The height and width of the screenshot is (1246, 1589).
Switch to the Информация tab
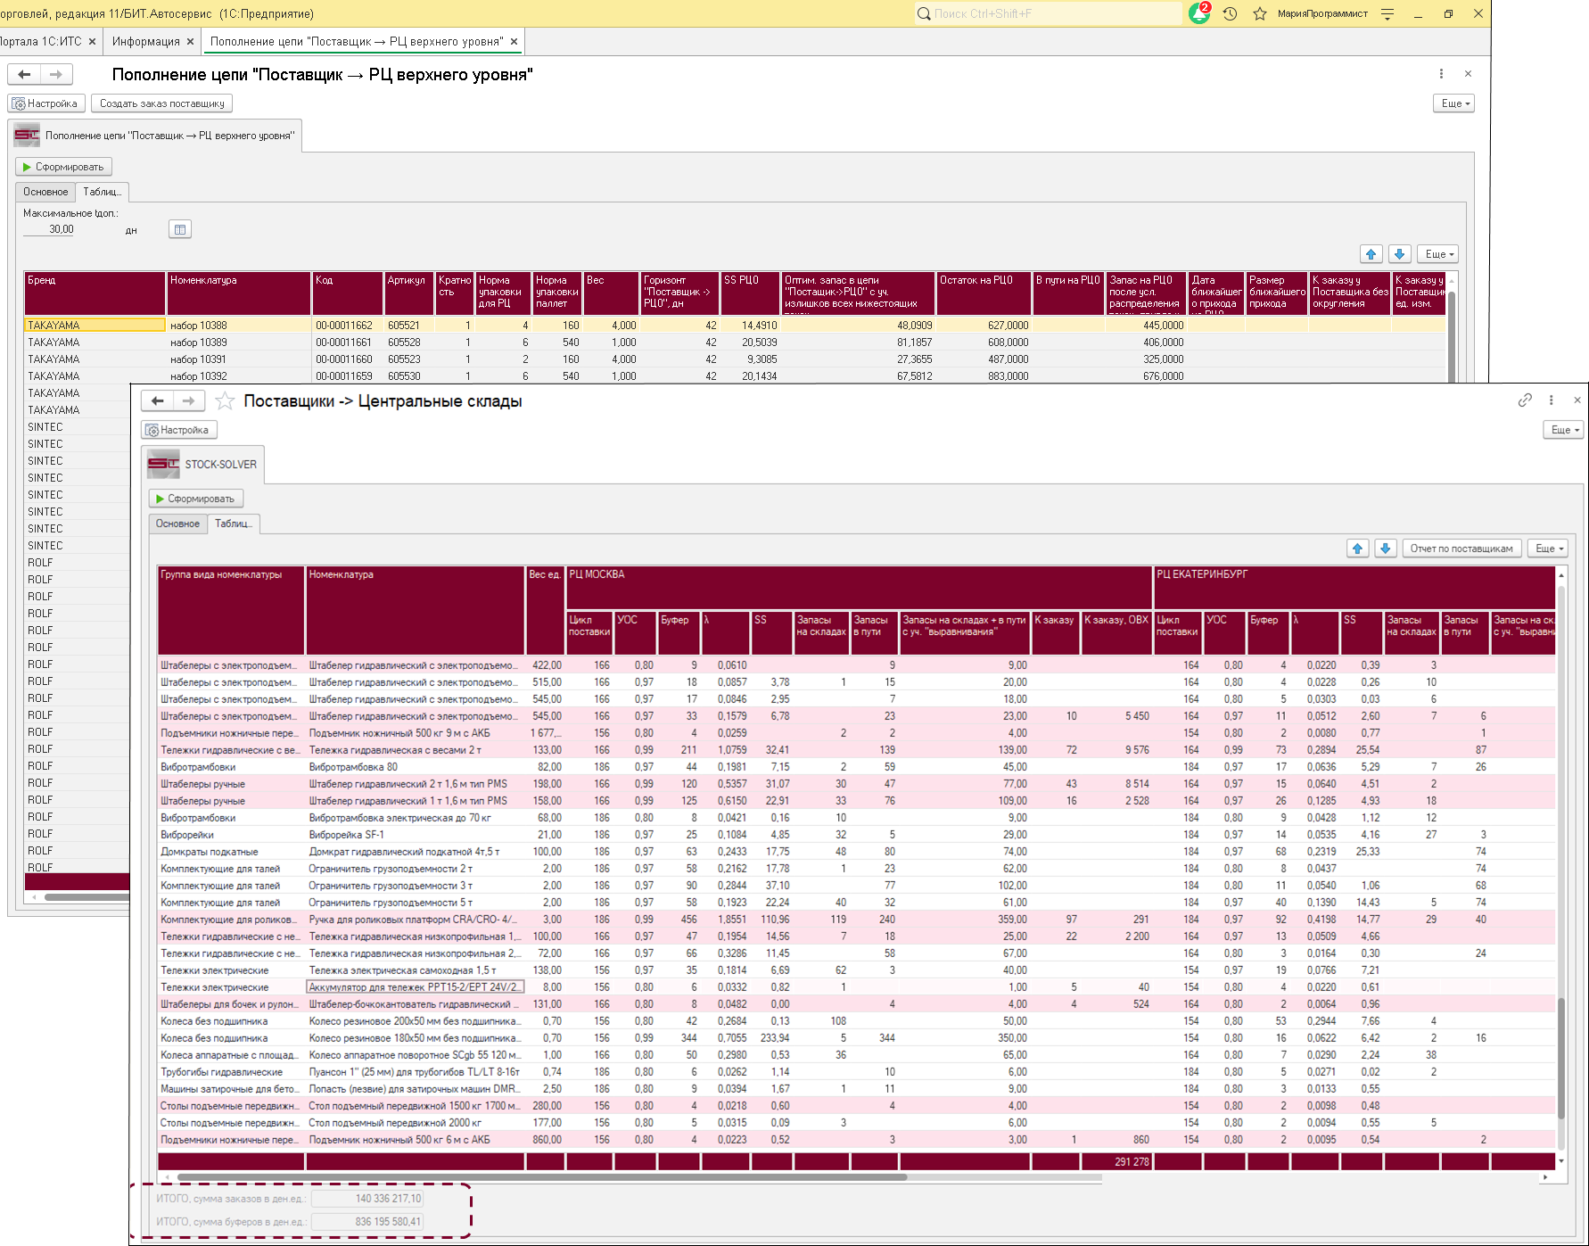(x=145, y=41)
